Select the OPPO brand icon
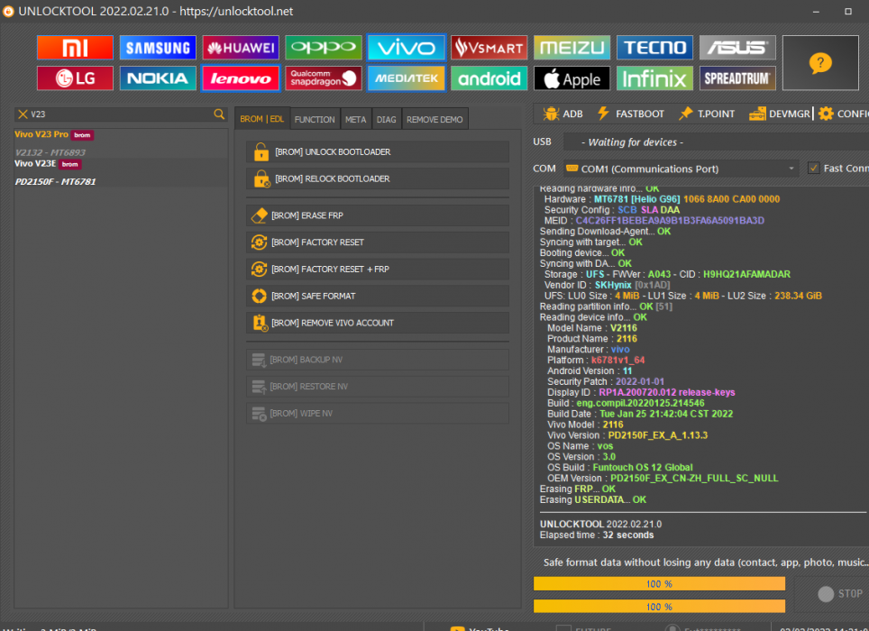869x631 pixels. pyautogui.click(x=324, y=48)
